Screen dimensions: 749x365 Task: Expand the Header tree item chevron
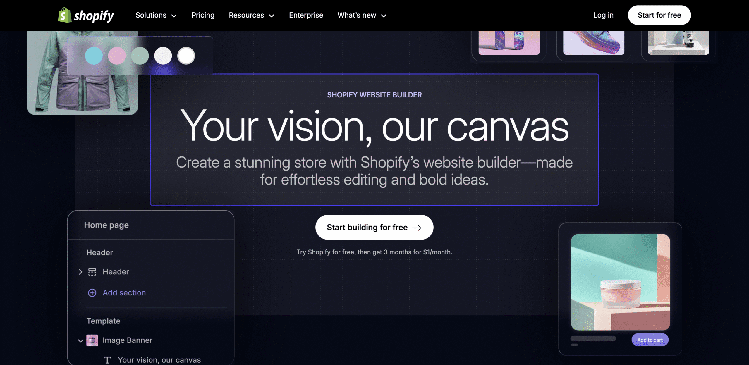tap(80, 272)
